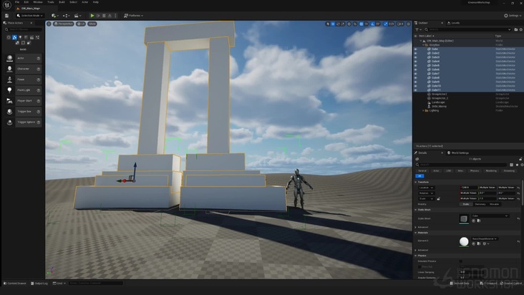Click the Character item in Place Actors
524x295 pixels.
(x=23, y=69)
